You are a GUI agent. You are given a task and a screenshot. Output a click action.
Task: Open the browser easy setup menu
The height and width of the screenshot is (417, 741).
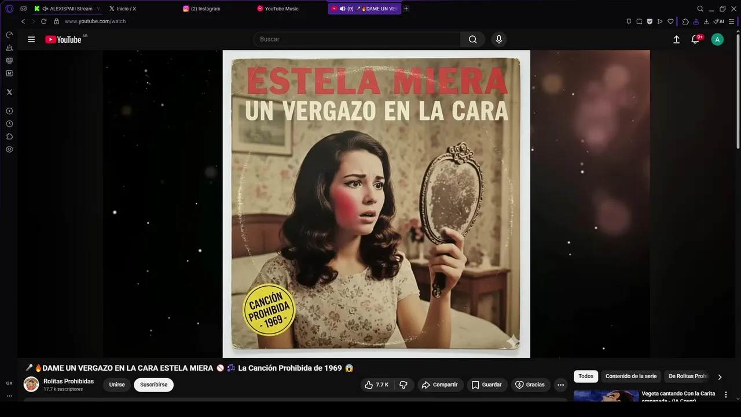click(x=732, y=21)
